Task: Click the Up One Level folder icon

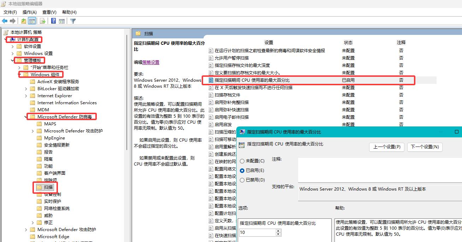Action: [23, 21]
